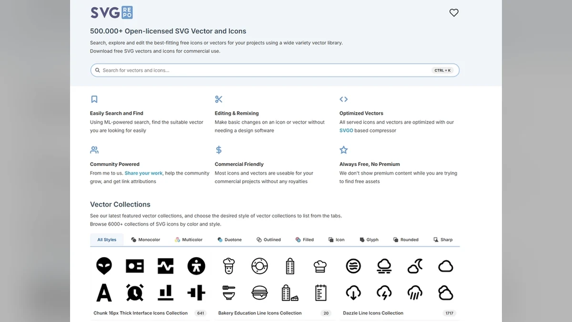Select the letter A icon
The height and width of the screenshot is (322, 572).
[x=104, y=292]
